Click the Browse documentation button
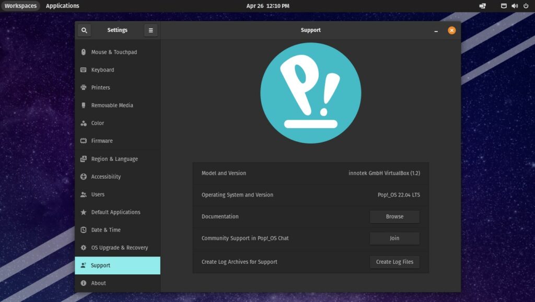Screen dimensions: 535x302 [394, 217]
